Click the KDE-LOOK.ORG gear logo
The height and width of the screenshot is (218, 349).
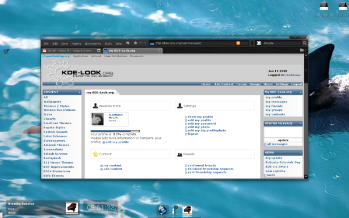[x=60, y=73]
